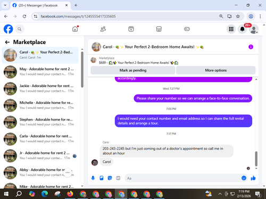This screenshot has width=266, height=199.
Task: Click More options button
Action: pyautogui.click(x=216, y=70)
